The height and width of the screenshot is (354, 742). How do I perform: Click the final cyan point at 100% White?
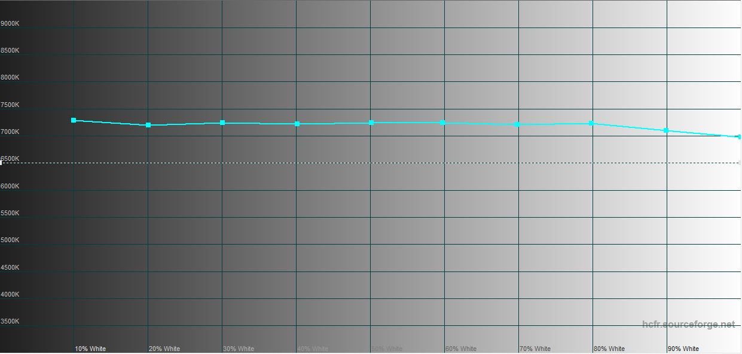(x=740, y=137)
